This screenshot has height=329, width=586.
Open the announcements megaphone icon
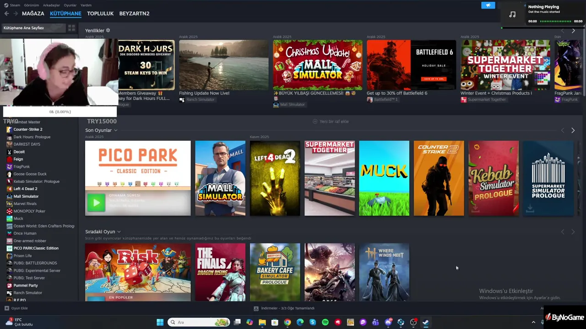(x=488, y=5)
